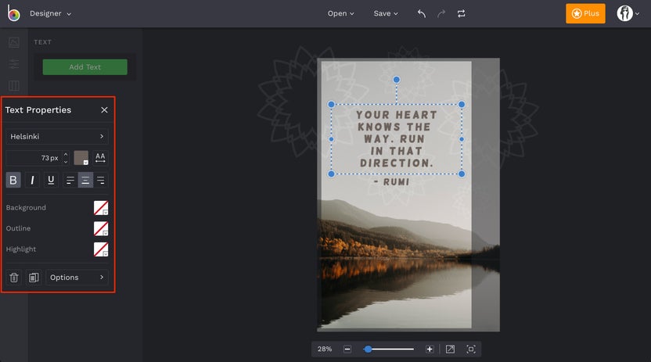Open the Open menu
The height and width of the screenshot is (362, 651).
340,13
